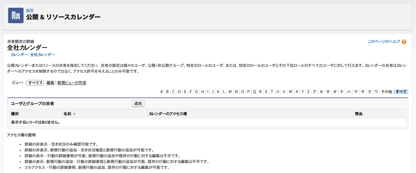Filter list by letter H
This screenshot has width=416, height=173.
click(202, 92)
